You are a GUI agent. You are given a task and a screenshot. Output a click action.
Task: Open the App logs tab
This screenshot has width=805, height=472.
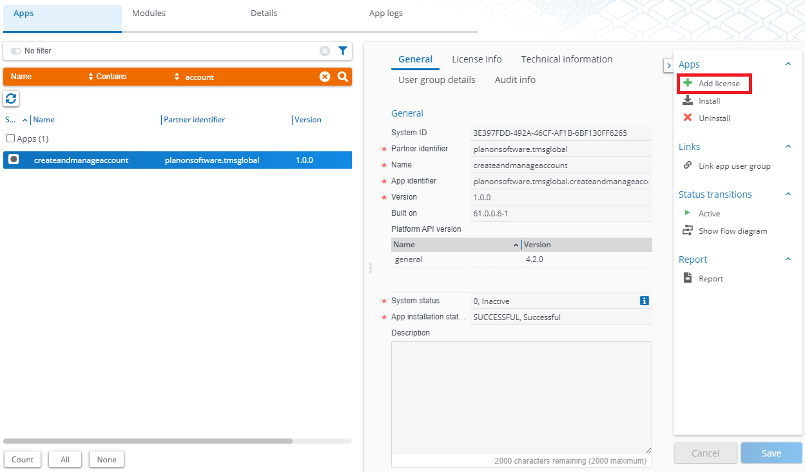click(386, 14)
